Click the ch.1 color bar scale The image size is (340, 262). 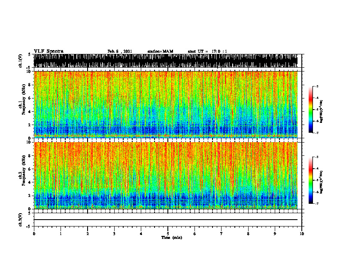click(x=311, y=110)
